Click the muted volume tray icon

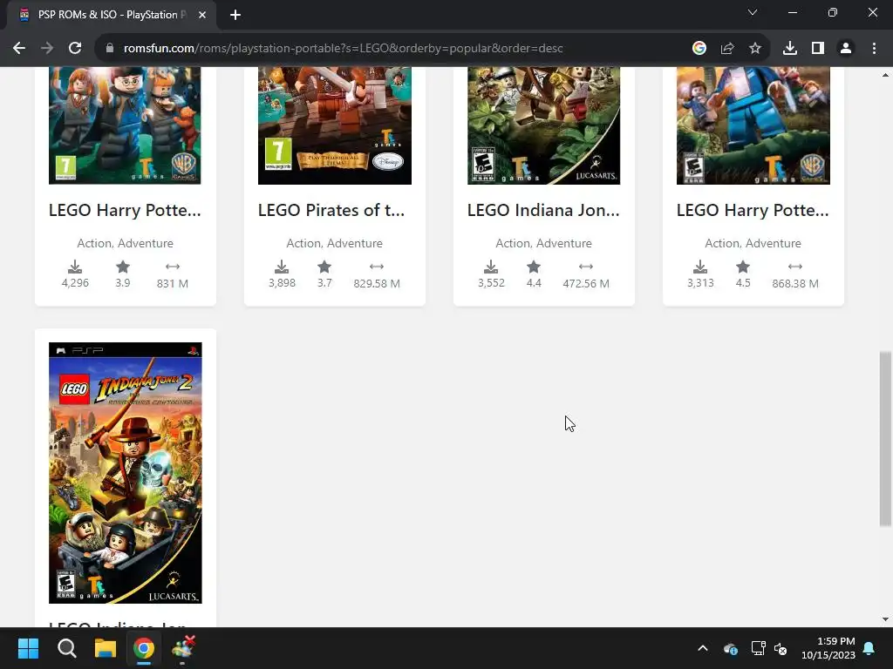[x=781, y=648]
